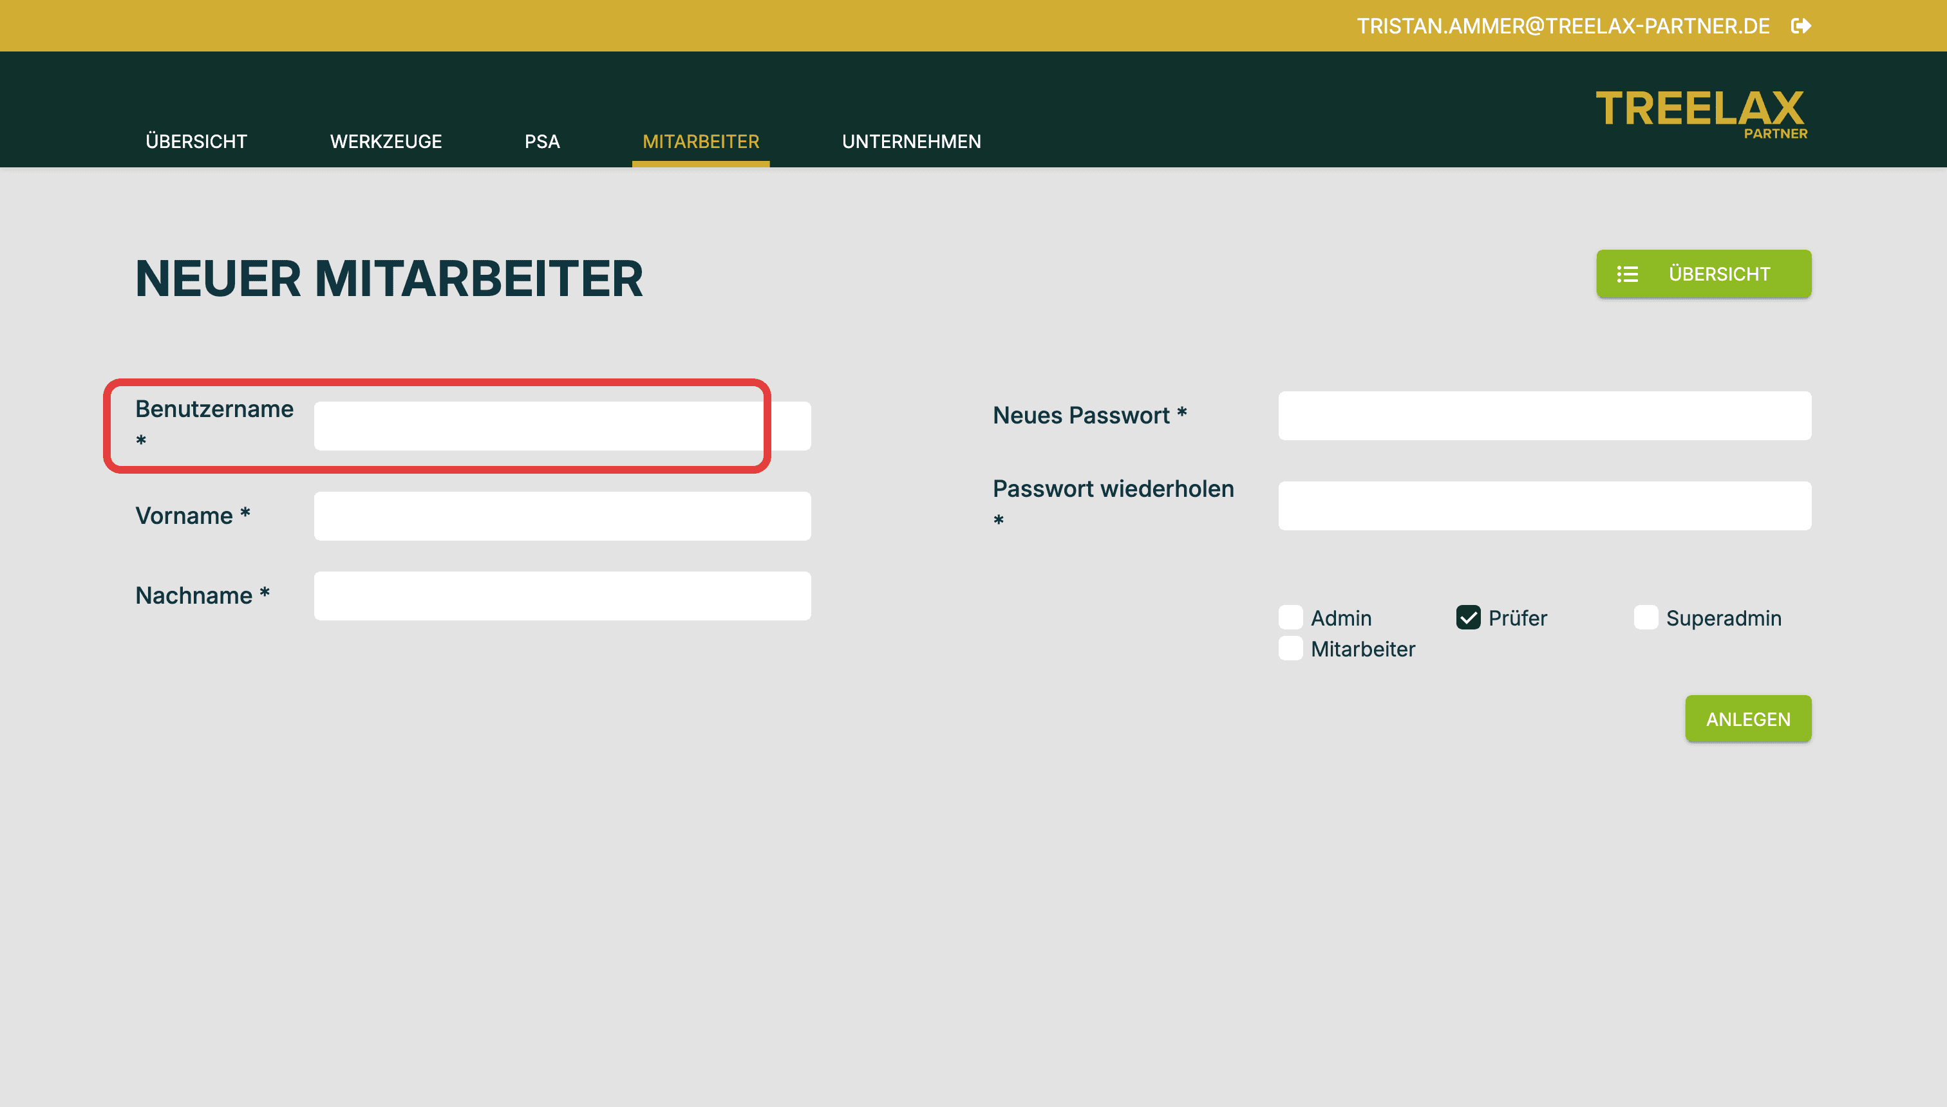Click the Vorname label
1947x1107 pixels.
(x=193, y=516)
